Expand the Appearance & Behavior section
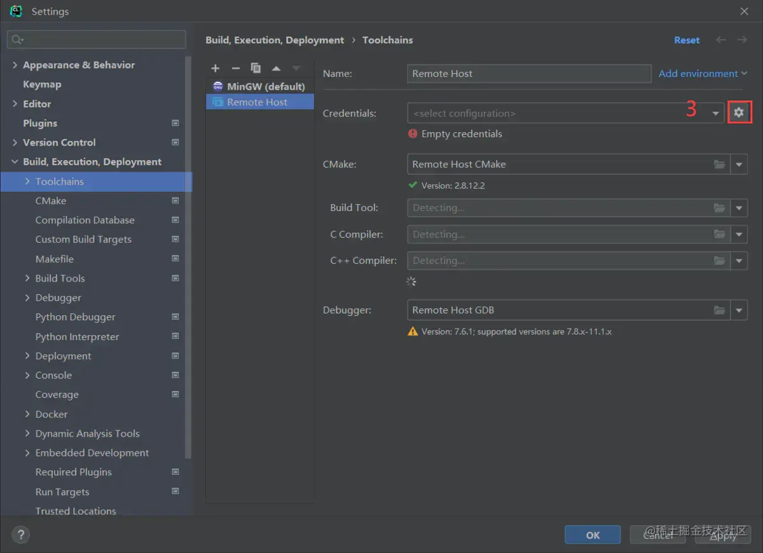 pyautogui.click(x=15, y=65)
